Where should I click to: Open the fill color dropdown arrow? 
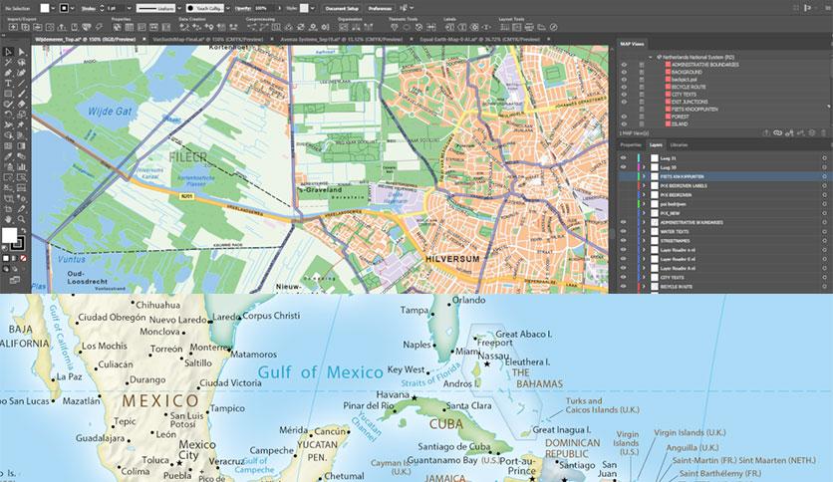click(x=53, y=8)
